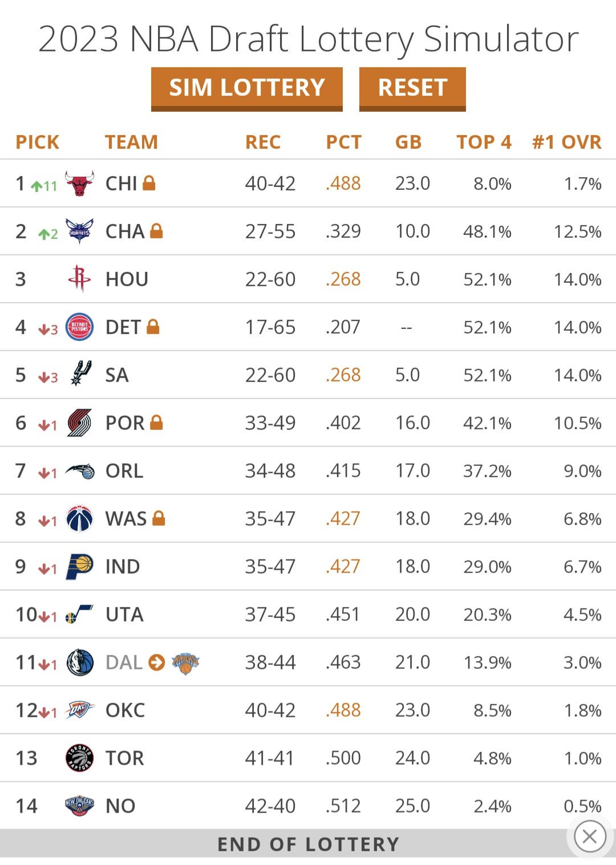Click the San Antonio Spurs logo
This screenshot has height=865, width=616.
click(80, 373)
